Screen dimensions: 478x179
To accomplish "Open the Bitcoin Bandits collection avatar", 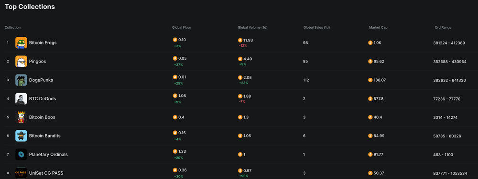I will [21, 136].
